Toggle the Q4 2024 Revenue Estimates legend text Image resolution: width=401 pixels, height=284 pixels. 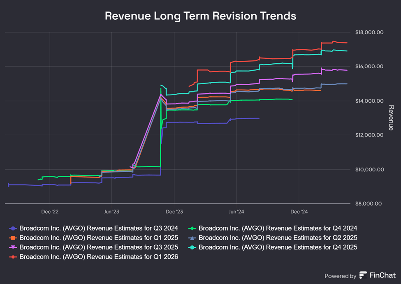point(278,228)
